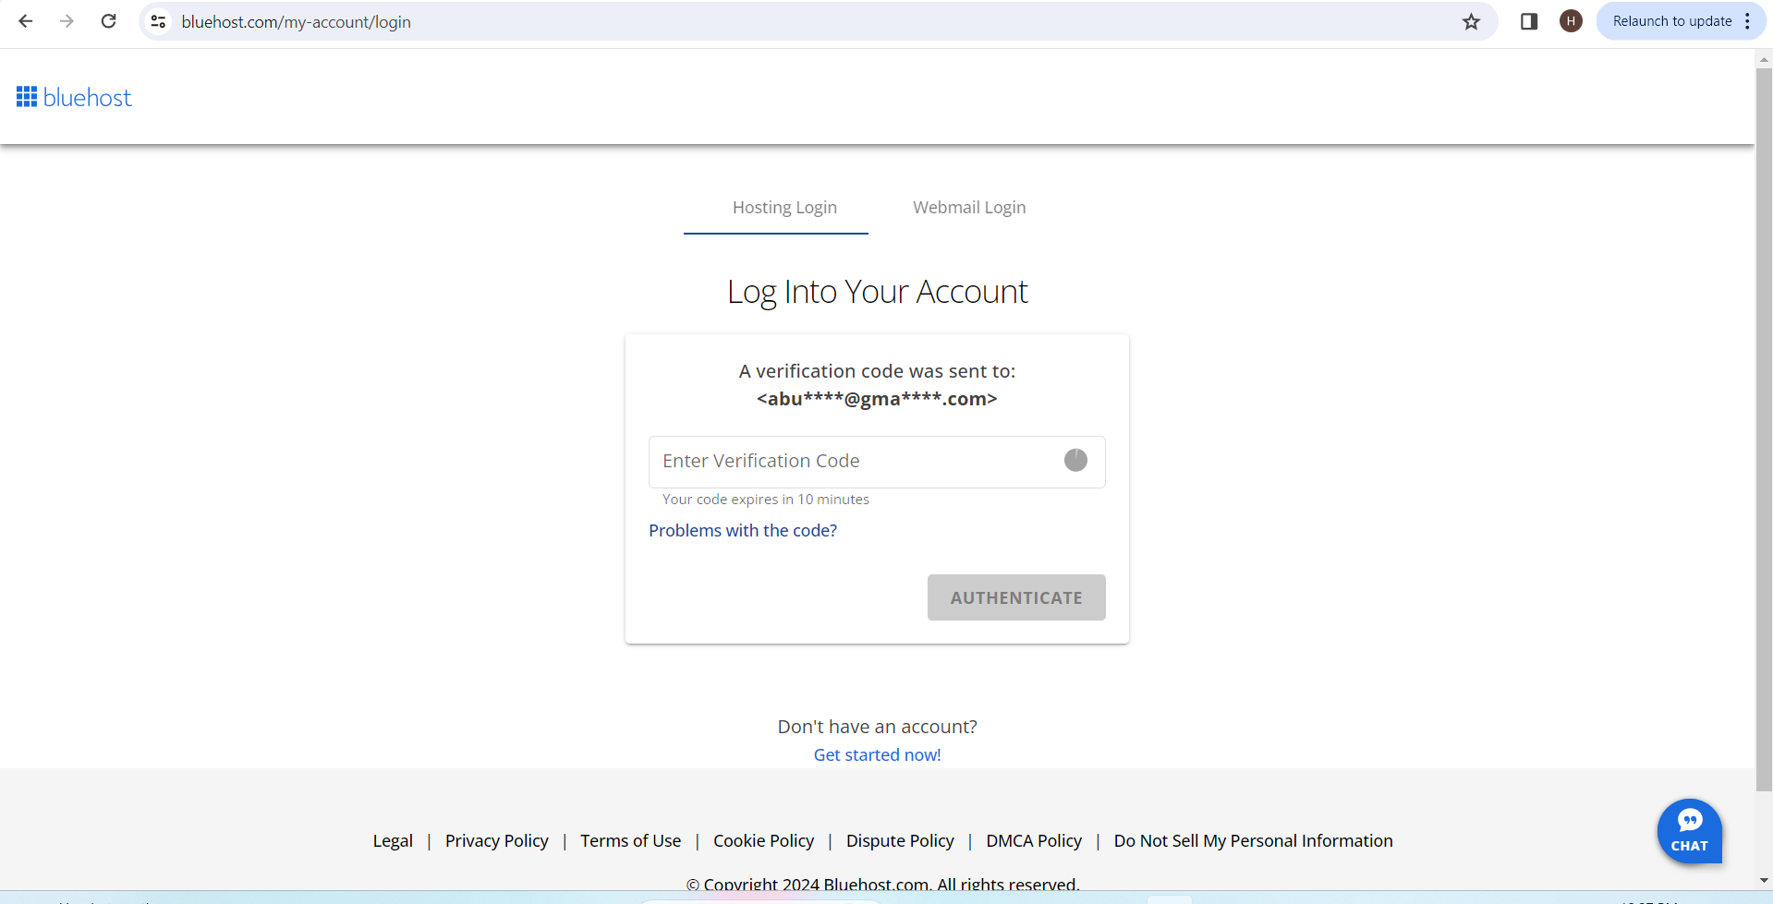Click the vertical scrollbar thumb

[x=1764, y=429]
